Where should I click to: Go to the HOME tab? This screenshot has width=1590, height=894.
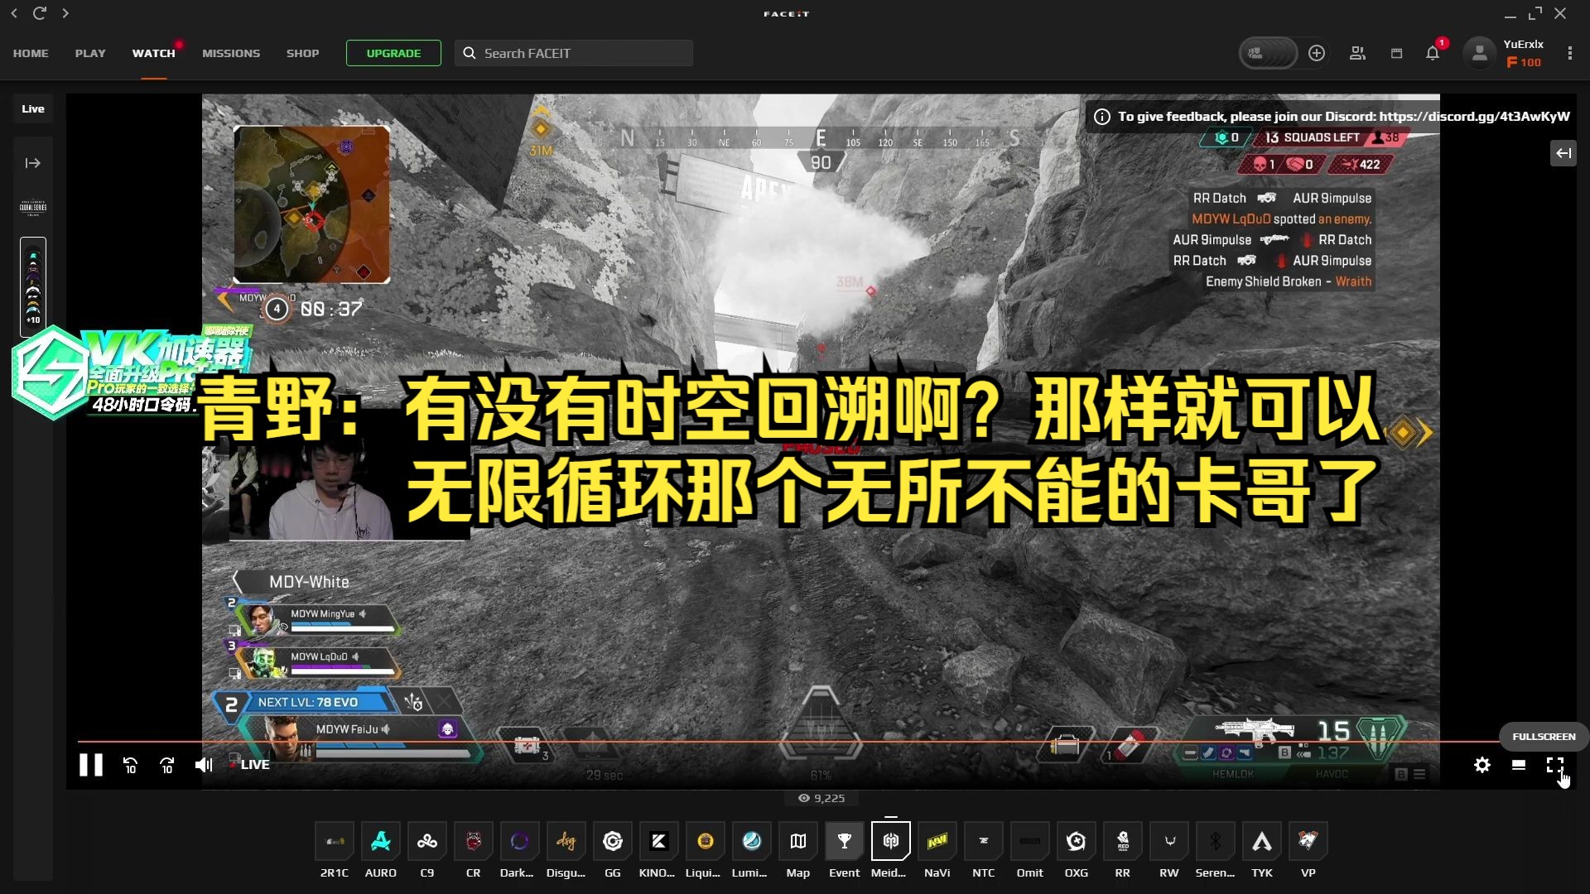tap(31, 53)
